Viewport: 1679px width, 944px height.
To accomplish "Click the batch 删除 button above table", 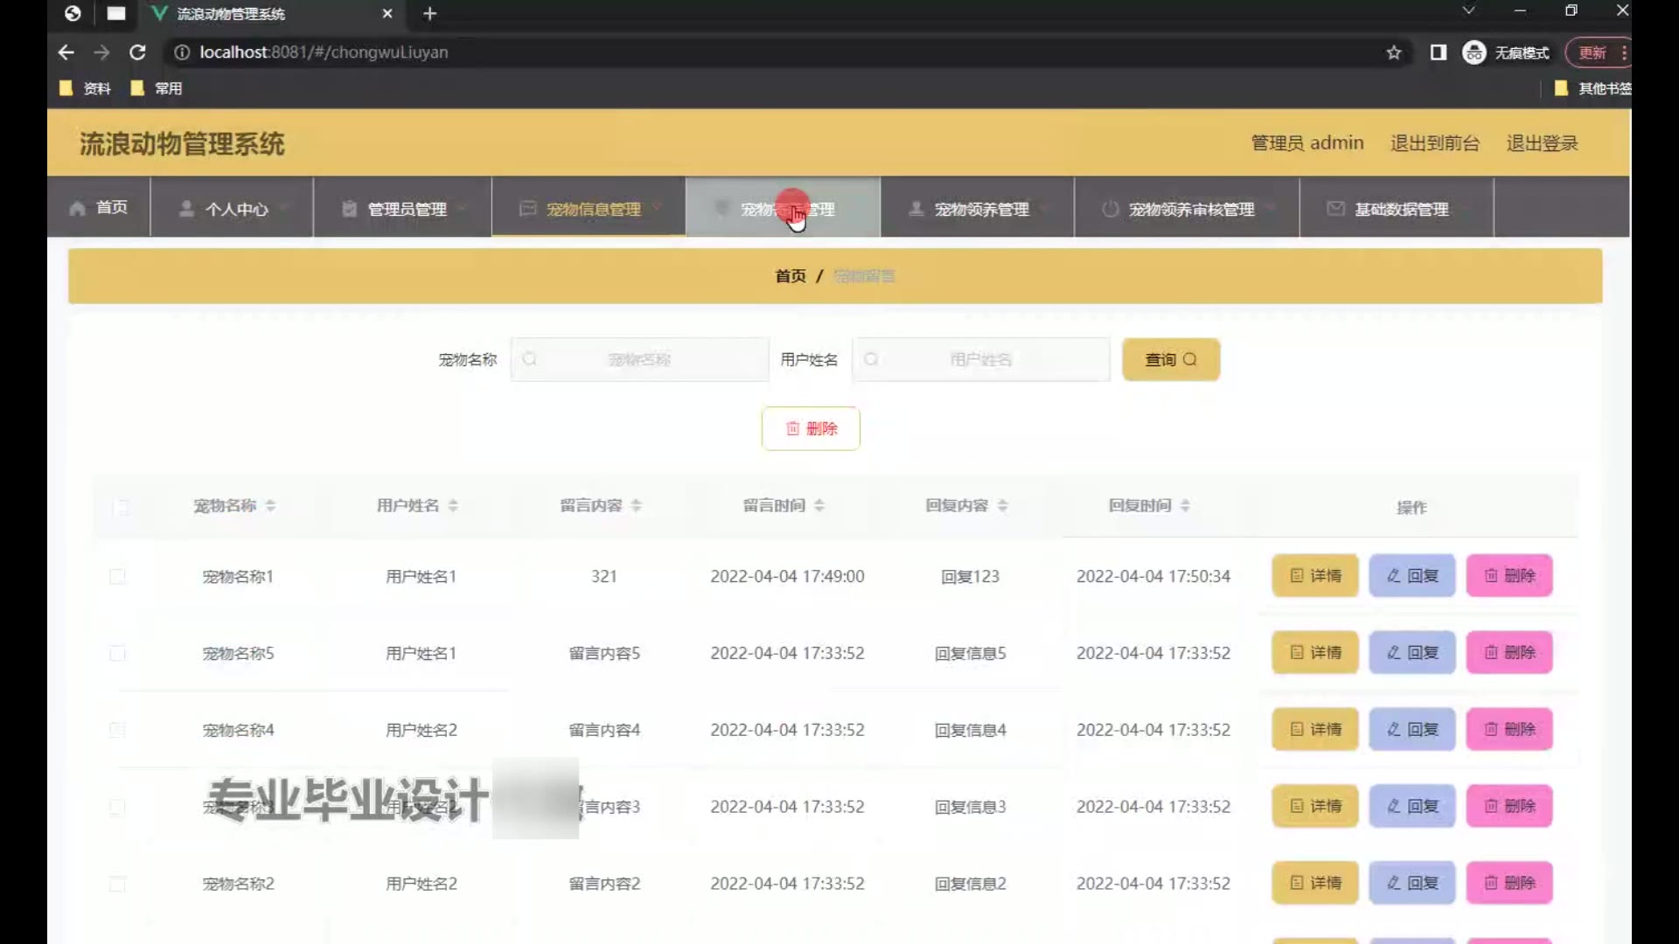I will click(x=811, y=428).
